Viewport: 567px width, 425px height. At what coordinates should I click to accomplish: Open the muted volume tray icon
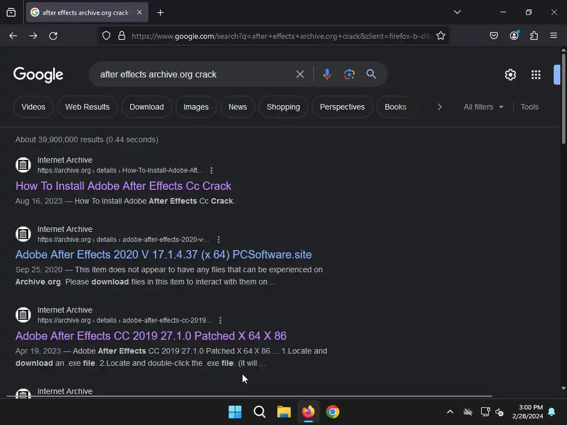point(499,412)
